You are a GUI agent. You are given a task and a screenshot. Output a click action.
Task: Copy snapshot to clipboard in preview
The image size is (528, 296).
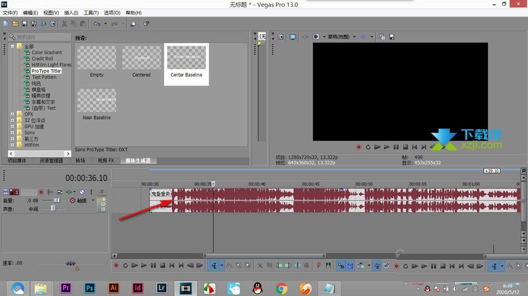coord(382,37)
